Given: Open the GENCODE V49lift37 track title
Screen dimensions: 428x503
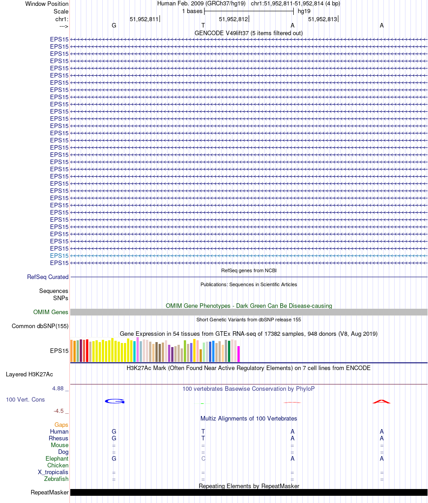Looking at the screenshot, I should pyautogui.click(x=248, y=33).
